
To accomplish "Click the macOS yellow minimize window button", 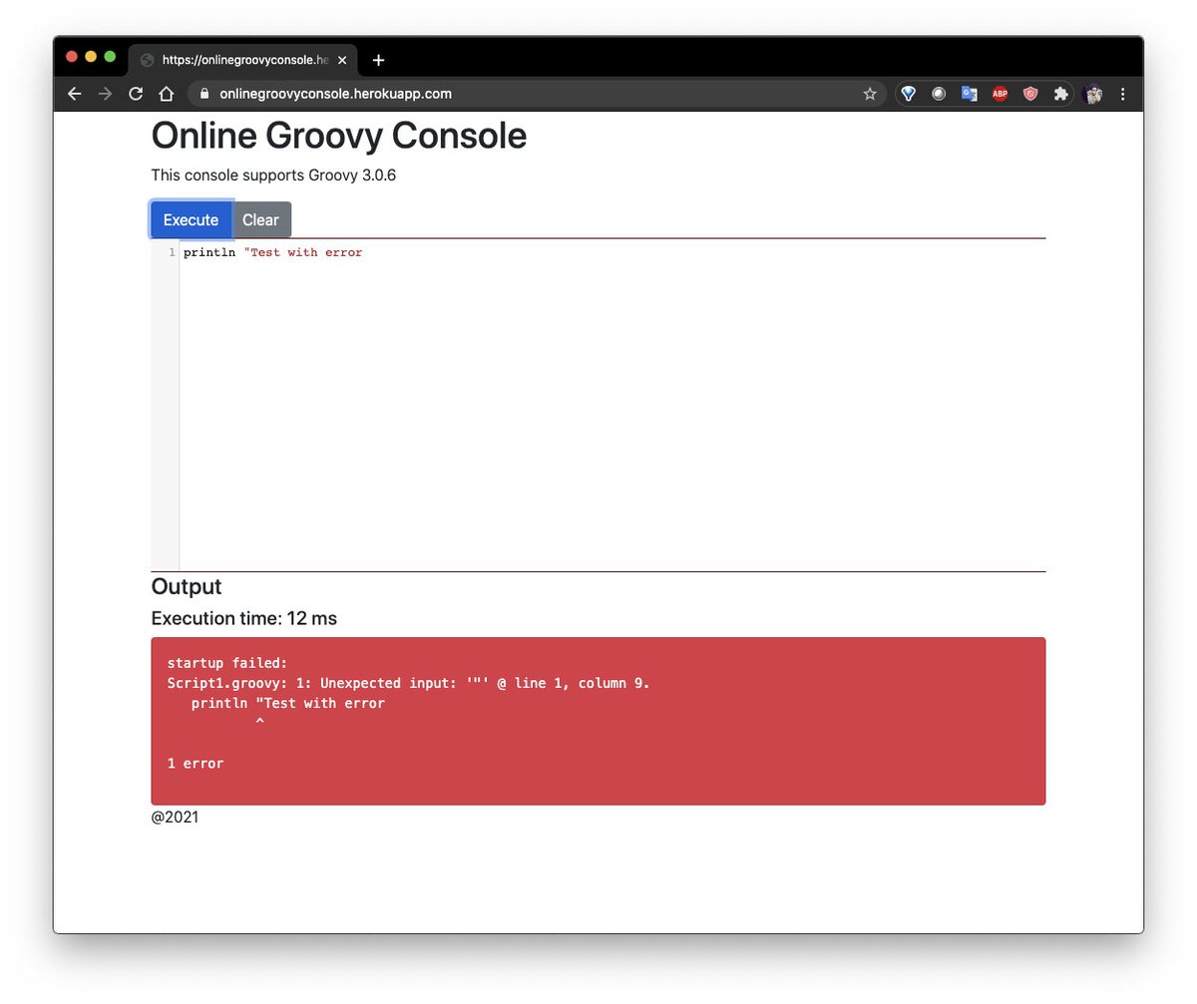I will [91, 57].
